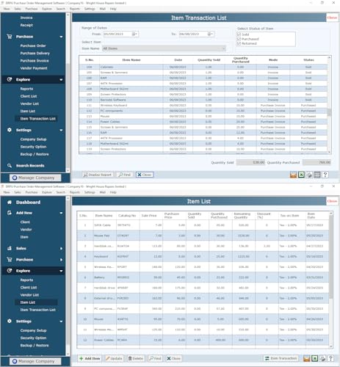The width and height of the screenshot is (340, 367).
Task: Select Company Setup in upper sidebar
Action: pos(33,139)
